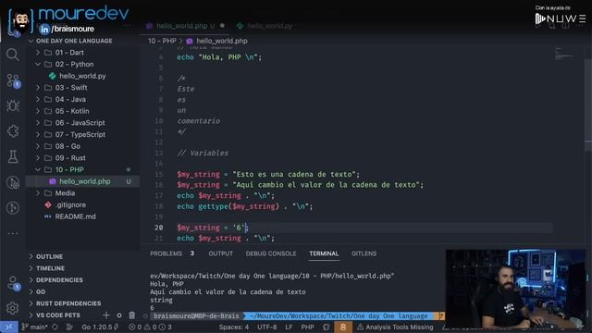Select the hello_world.php editor tab
592x333 pixels.
185,26
